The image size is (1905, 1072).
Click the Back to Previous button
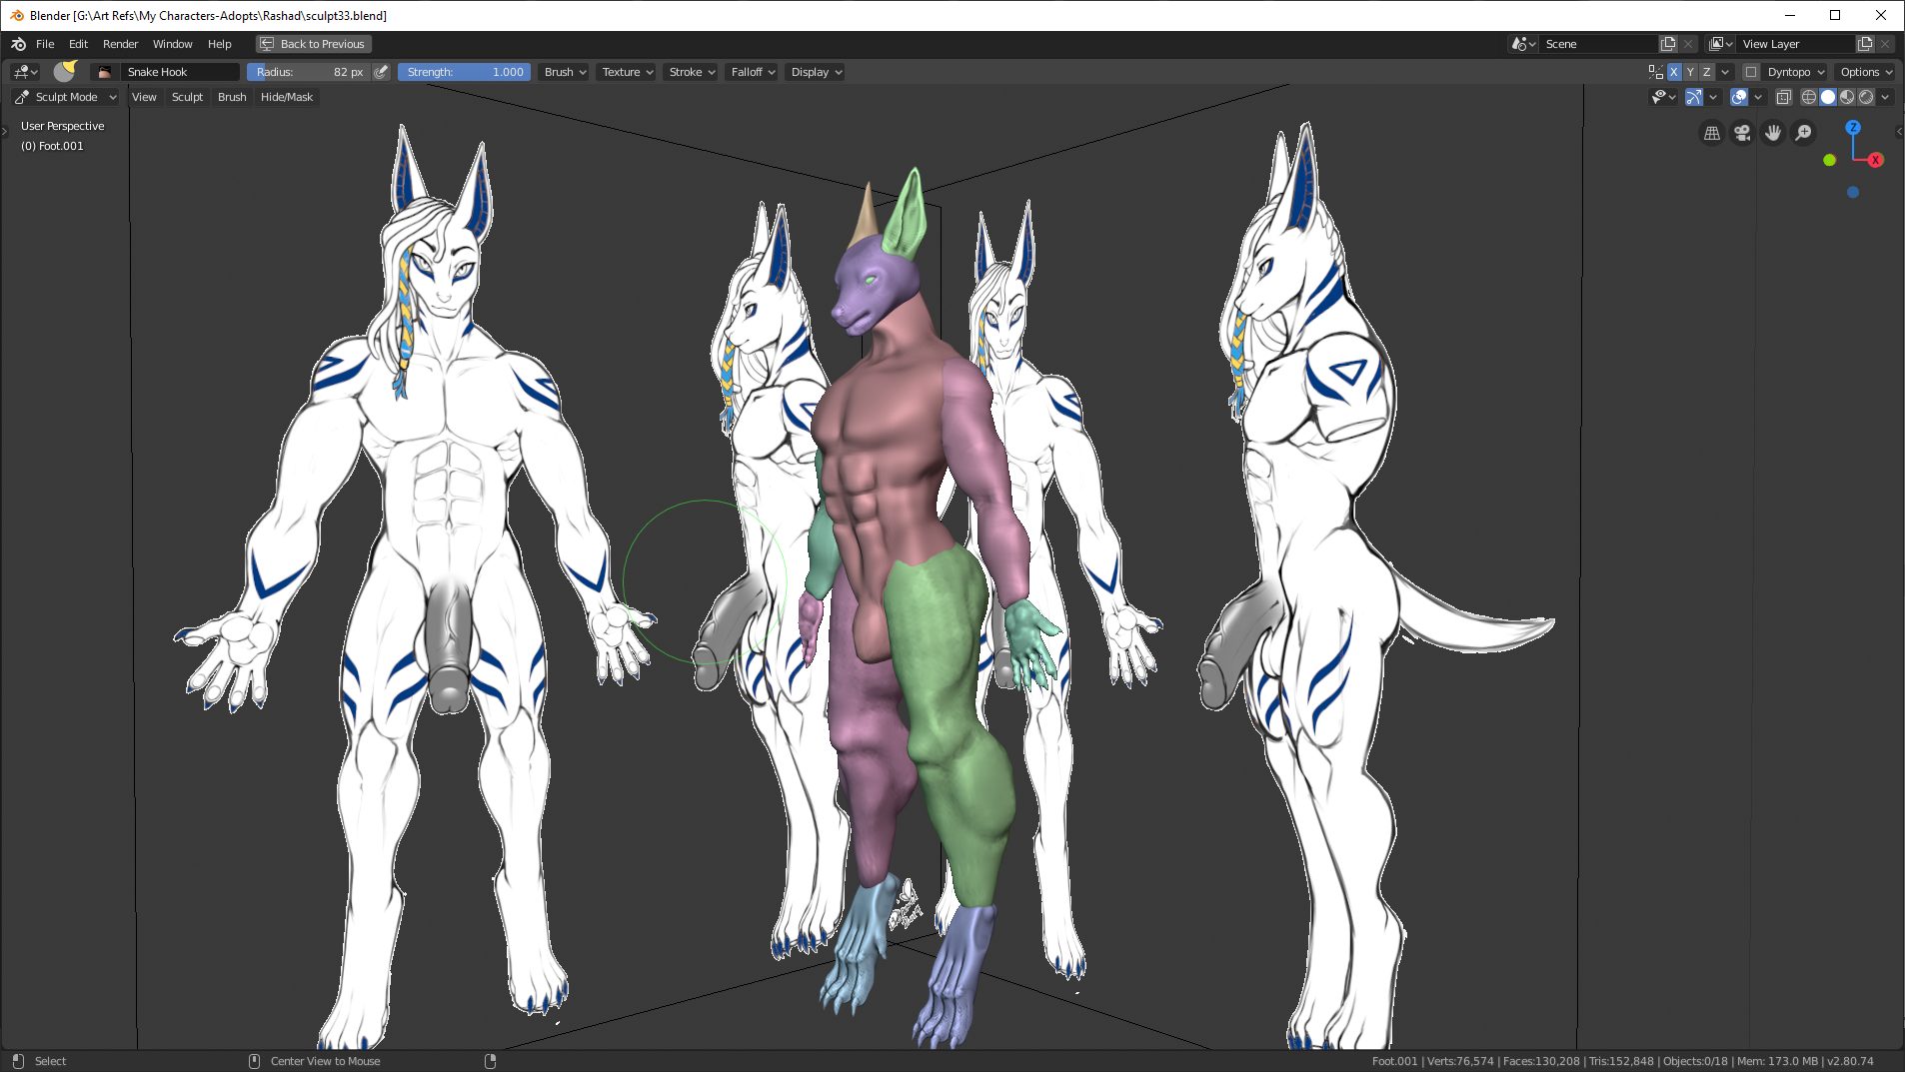pos(314,44)
